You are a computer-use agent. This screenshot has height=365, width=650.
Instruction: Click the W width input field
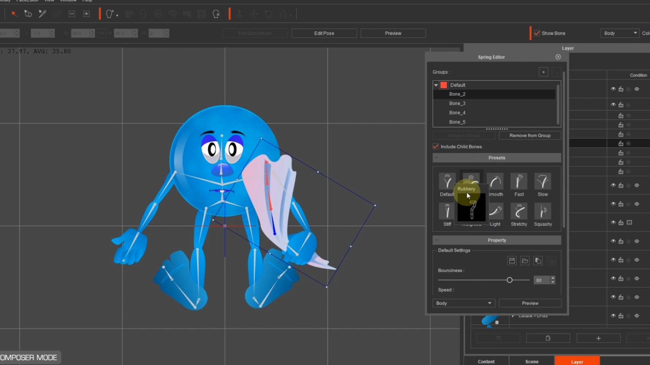click(80, 33)
